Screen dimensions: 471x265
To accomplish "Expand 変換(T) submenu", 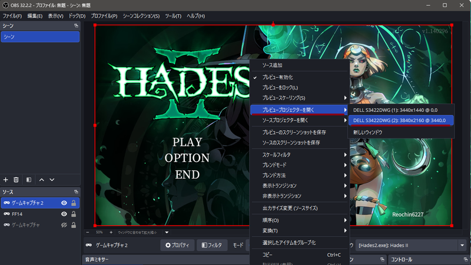I will [x=300, y=230].
